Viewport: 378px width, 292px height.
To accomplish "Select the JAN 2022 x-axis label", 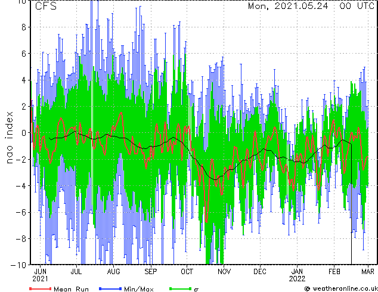I will tap(298, 275).
